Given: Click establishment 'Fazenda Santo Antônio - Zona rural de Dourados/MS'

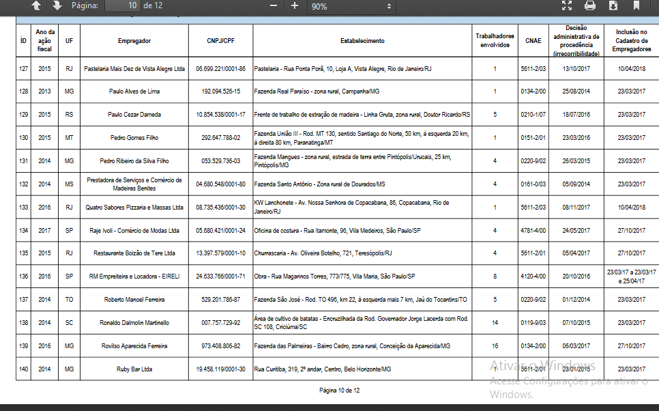Looking at the screenshot, I should coord(319,184).
